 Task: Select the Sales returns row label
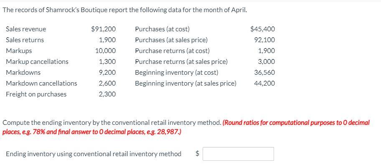click(25, 40)
